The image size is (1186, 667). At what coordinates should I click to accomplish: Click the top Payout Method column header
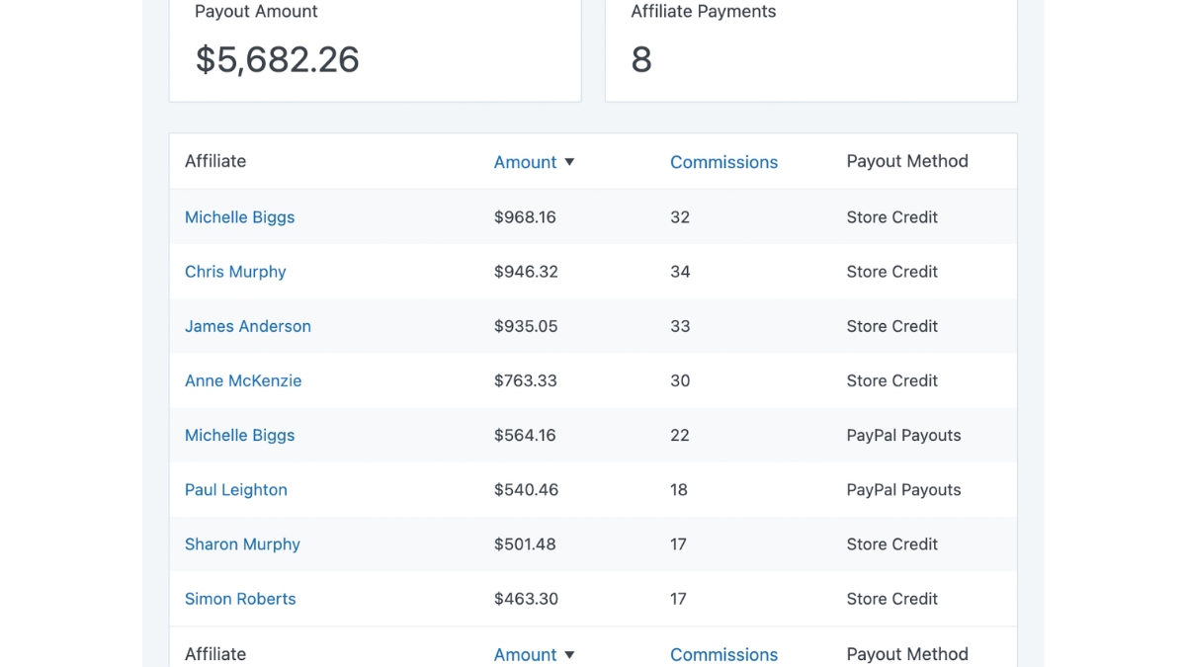click(x=906, y=161)
